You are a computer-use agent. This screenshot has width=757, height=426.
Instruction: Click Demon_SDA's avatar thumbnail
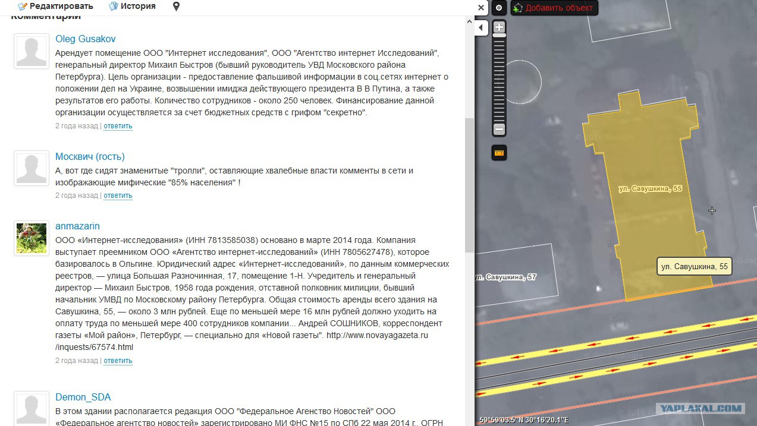[x=32, y=409]
